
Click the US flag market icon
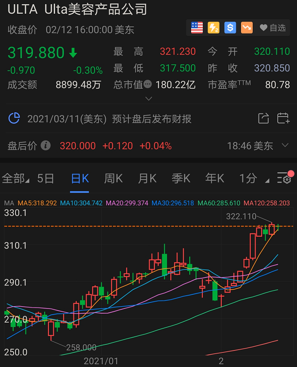coord(197,28)
